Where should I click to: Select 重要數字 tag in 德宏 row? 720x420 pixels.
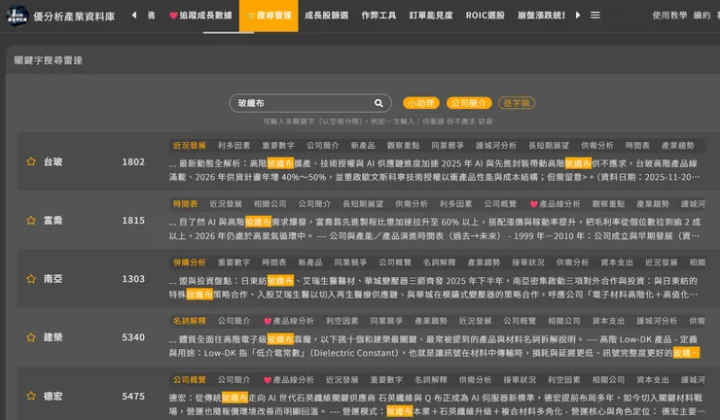(x=386, y=379)
